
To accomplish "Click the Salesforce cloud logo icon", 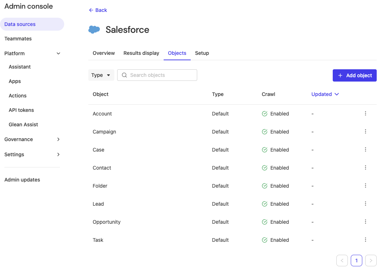I will pos(94,29).
